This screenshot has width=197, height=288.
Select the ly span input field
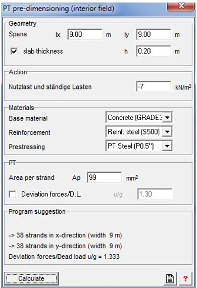click(154, 34)
